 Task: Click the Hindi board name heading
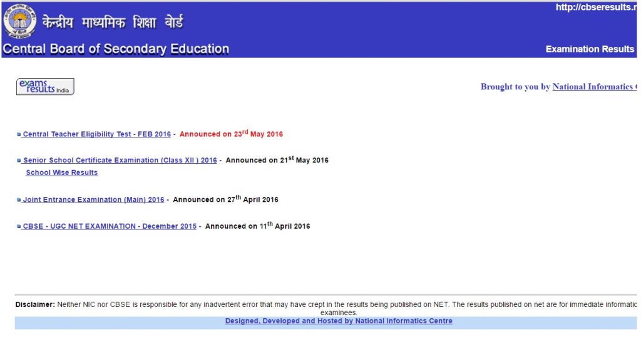[113, 23]
